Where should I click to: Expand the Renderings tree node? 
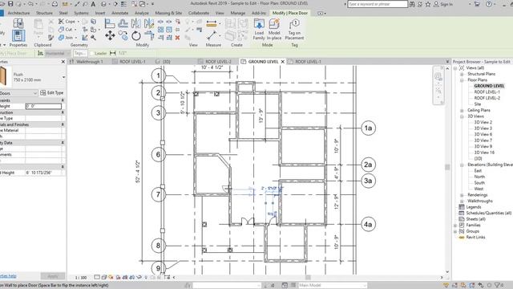462,195
